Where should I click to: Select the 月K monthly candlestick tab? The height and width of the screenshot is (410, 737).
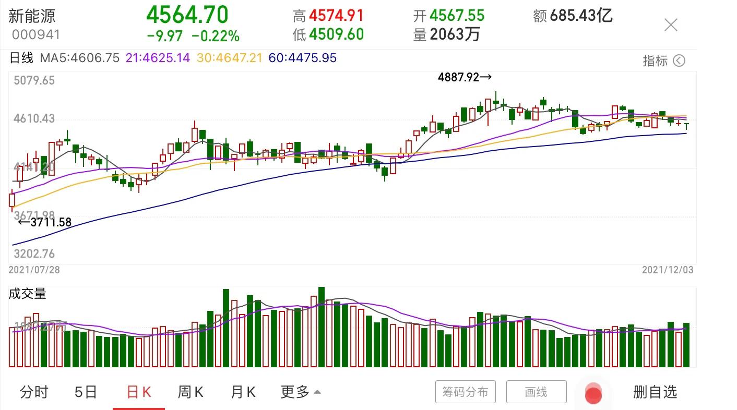pos(243,392)
